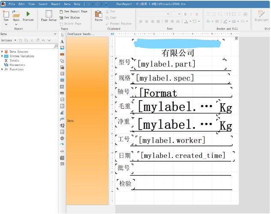Expand the System Variables tree node
Image resolution: width=271 pixels, height=214 pixels.
(2, 56)
